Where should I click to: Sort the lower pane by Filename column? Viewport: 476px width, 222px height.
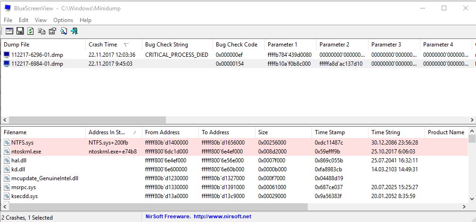pyautogui.click(x=43, y=132)
